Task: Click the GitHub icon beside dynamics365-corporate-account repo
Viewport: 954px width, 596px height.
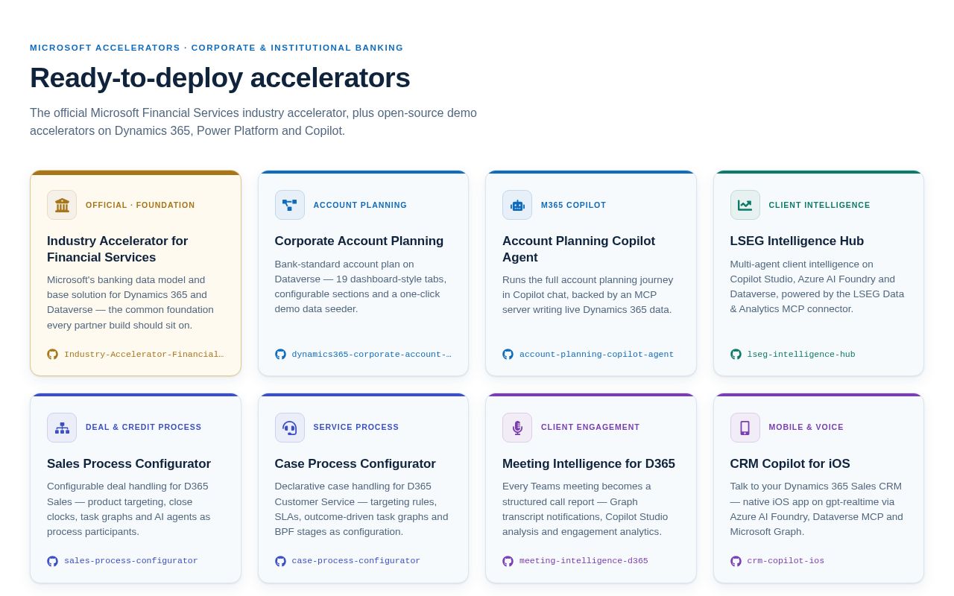Action: pos(280,355)
